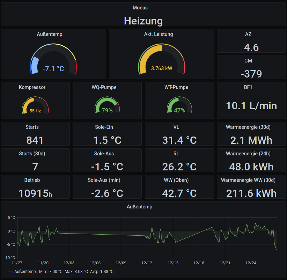Open the Außentemp. gauge panel title

[50, 34]
